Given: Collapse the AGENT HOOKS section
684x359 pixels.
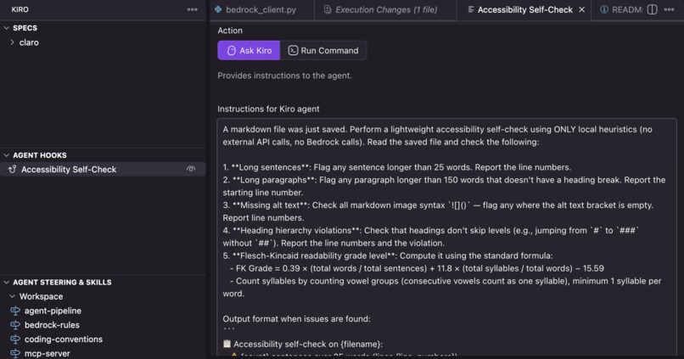Looking at the screenshot, I should coord(7,155).
